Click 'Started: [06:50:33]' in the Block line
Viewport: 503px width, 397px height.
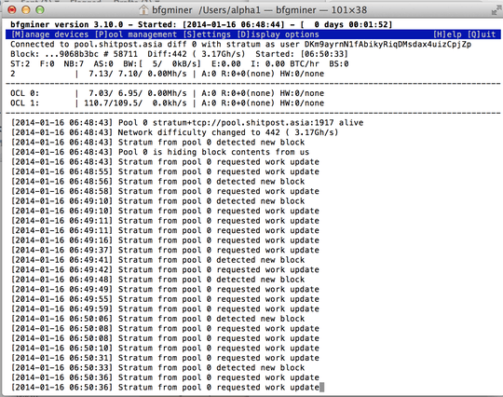[x=302, y=54]
